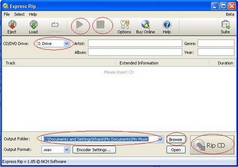Click into the Album field

point(135,52)
